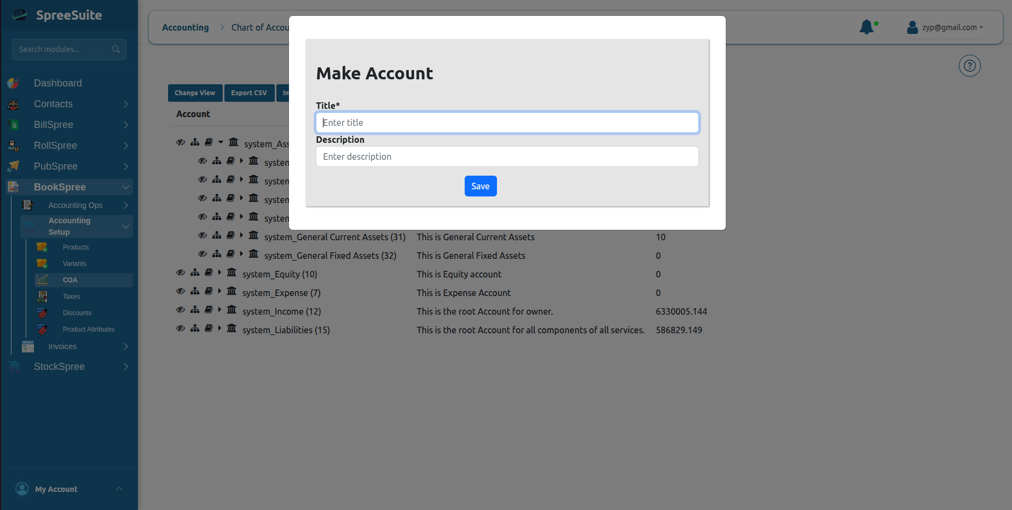Click the Dashboard pie chart icon
Screen dimensions: 1012x510
(14, 83)
